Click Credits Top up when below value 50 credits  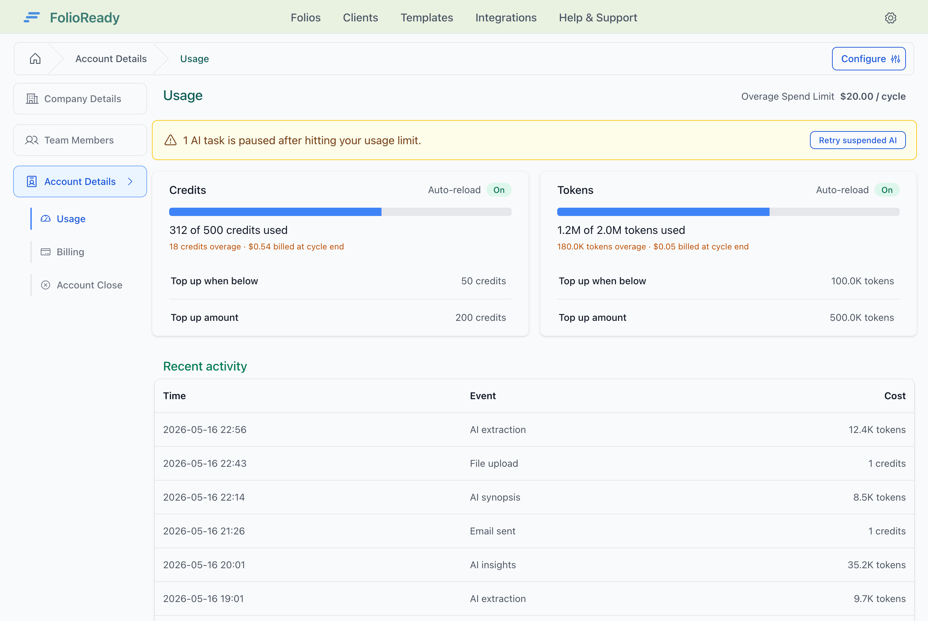pyautogui.click(x=483, y=281)
